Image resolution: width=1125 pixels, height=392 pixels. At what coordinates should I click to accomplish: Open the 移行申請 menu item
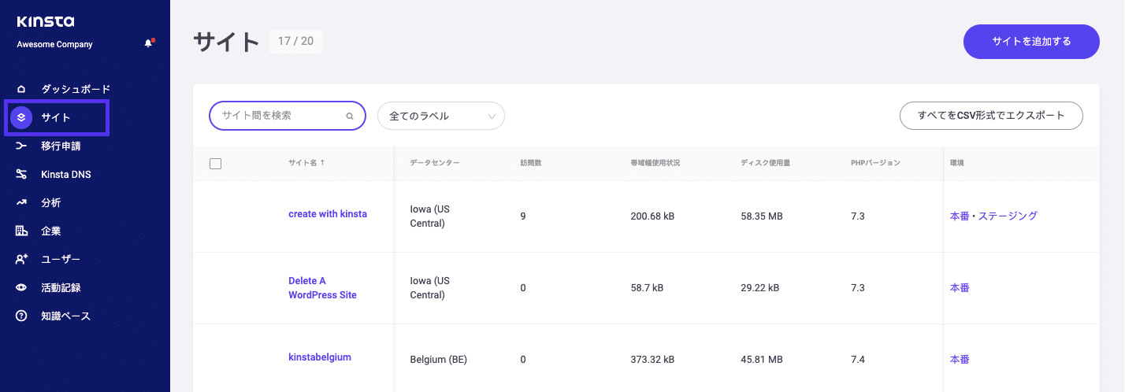(61, 146)
